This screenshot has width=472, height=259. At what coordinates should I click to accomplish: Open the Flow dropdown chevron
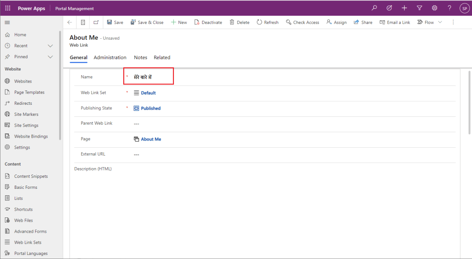click(x=440, y=22)
